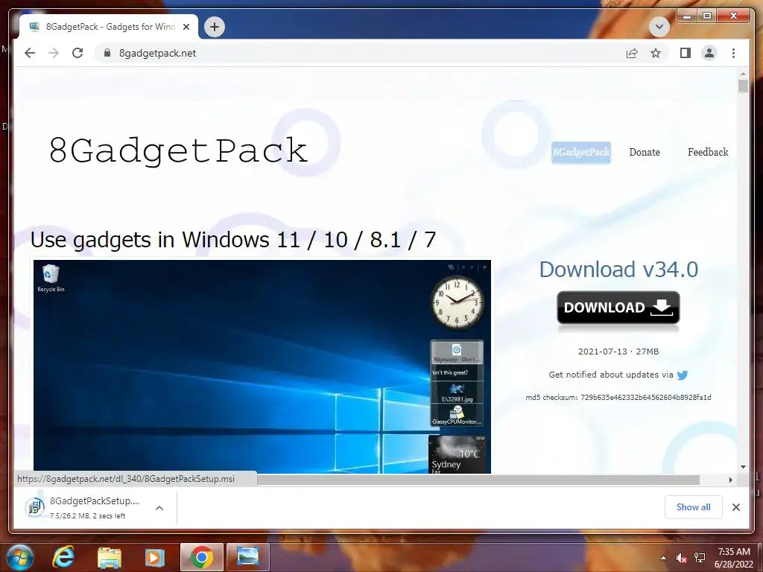
Task: Switch to the Chrome taskbar button
Action: click(201, 557)
